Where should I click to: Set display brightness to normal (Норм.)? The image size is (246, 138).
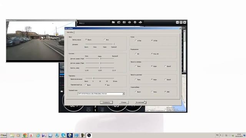[152, 79]
